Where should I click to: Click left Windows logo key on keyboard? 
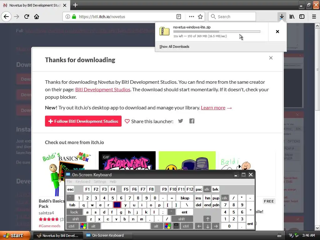[x=83, y=226]
